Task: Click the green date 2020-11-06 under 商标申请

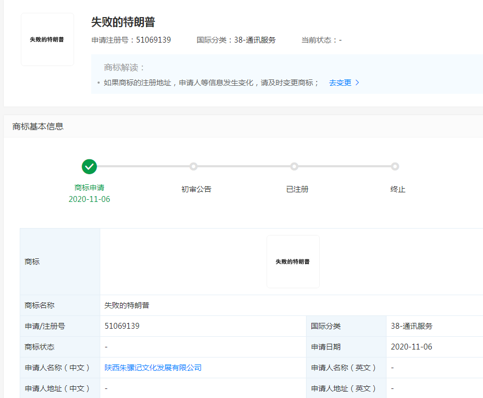Action: (x=89, y=198)
